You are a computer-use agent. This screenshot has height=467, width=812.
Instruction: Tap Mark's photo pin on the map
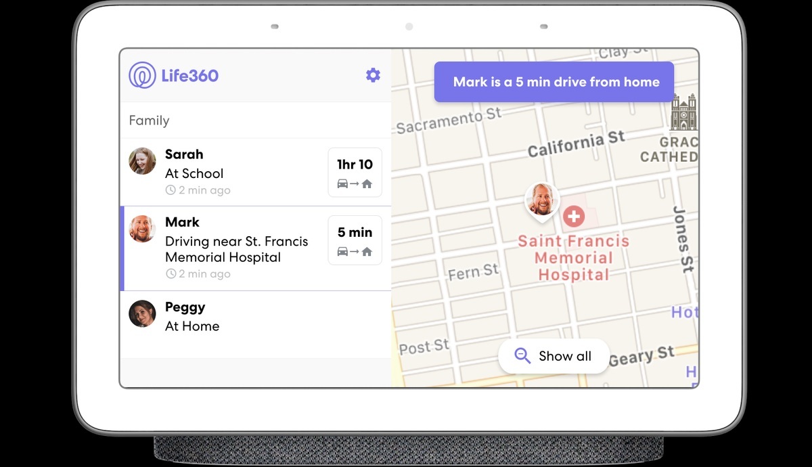(x=543, y=202)
